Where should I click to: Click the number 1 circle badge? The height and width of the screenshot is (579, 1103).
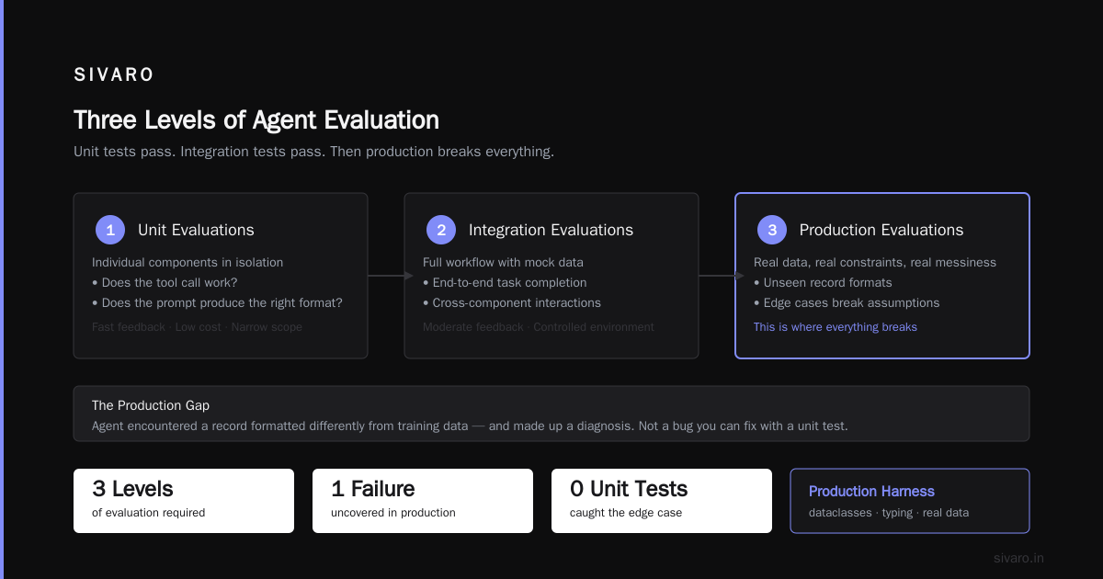[x=110, y=230]
